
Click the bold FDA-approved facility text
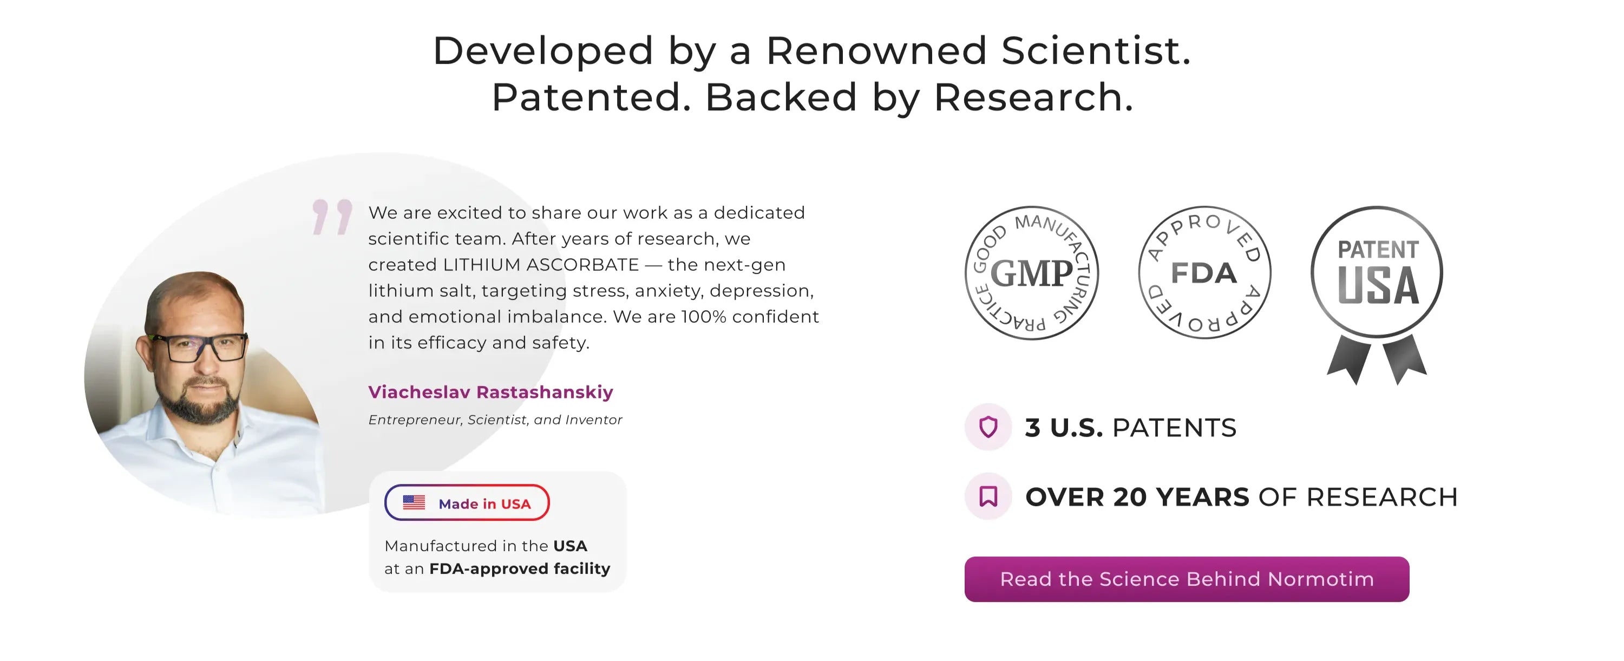(x=520, y=569)
